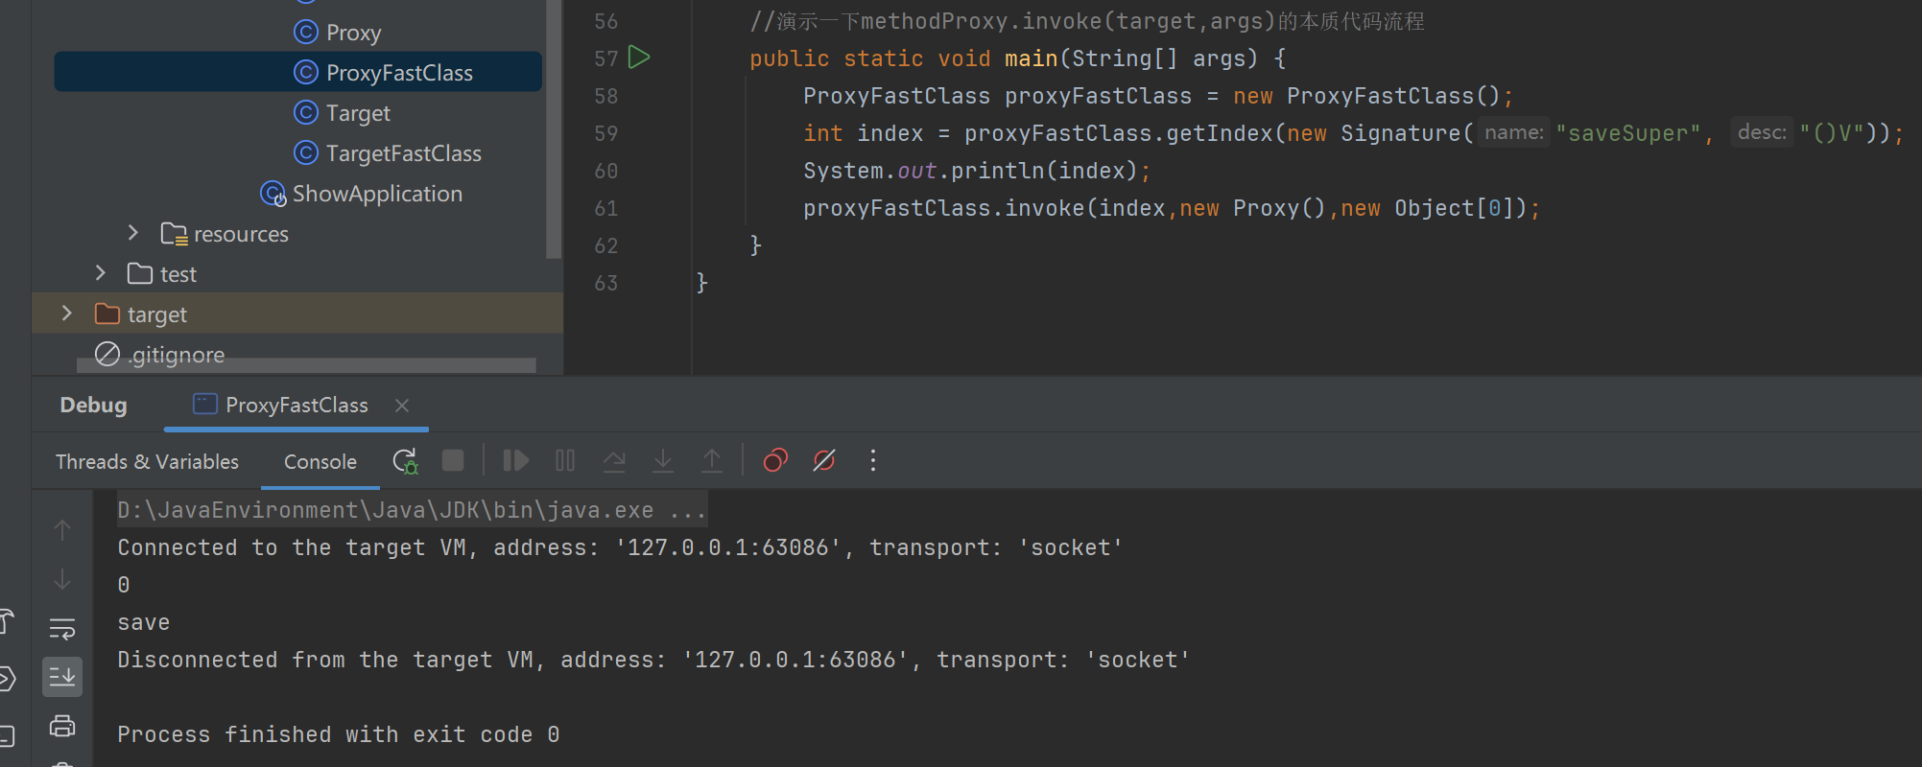View breakpoints dialog
This screenshot has height=767, width=1922.
[x=775, y=461]
